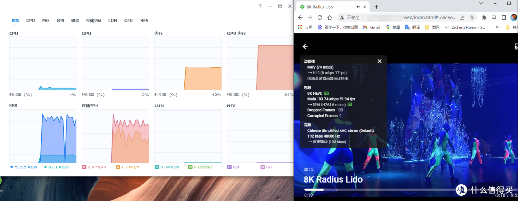Go back in the browser

(x=300, y=18)
